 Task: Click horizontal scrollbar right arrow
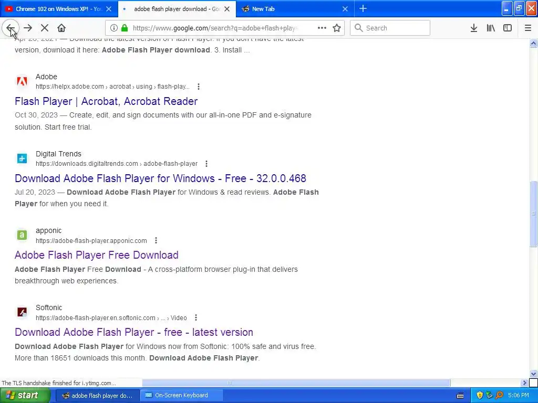[x=524, y=383]
